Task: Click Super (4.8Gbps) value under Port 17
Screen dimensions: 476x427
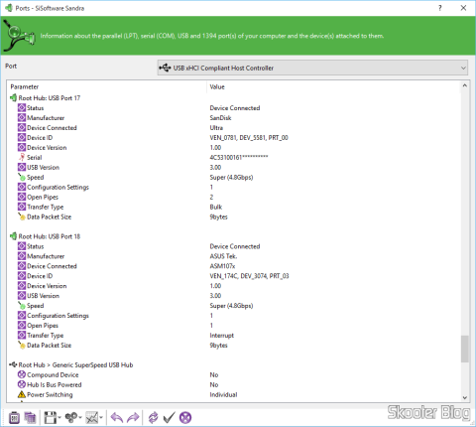Action: [x=231, y=177]
